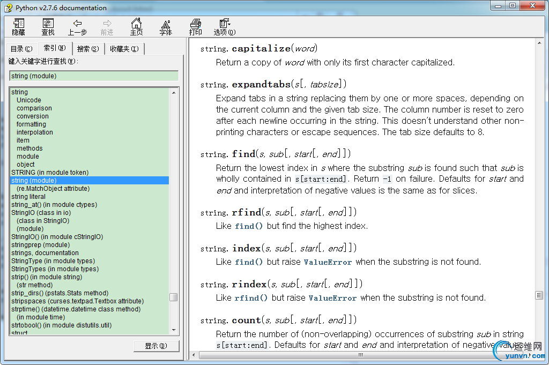Open the Options (选项) toolbar icon

pos(225,27)
